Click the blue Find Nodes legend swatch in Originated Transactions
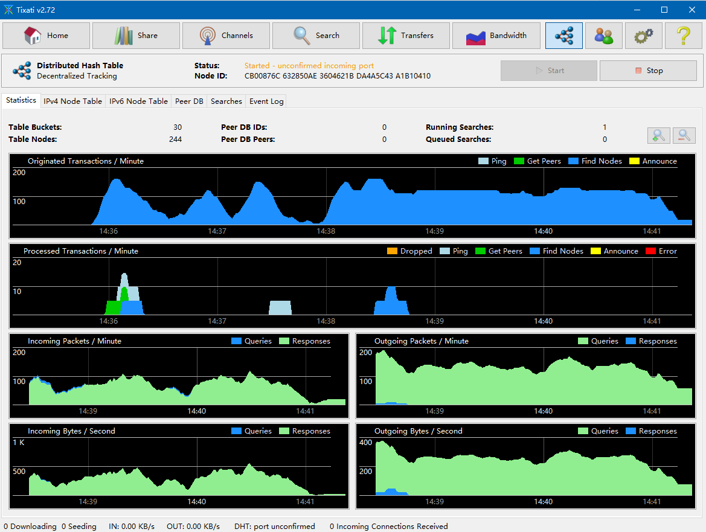 click(573, 161)
